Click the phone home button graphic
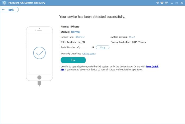This screenshot has height=124, width=185. coord(39,77)
